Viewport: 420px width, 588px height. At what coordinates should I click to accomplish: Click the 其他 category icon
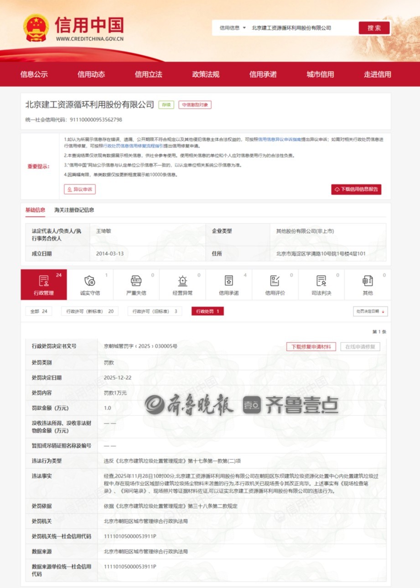(367, 281)
